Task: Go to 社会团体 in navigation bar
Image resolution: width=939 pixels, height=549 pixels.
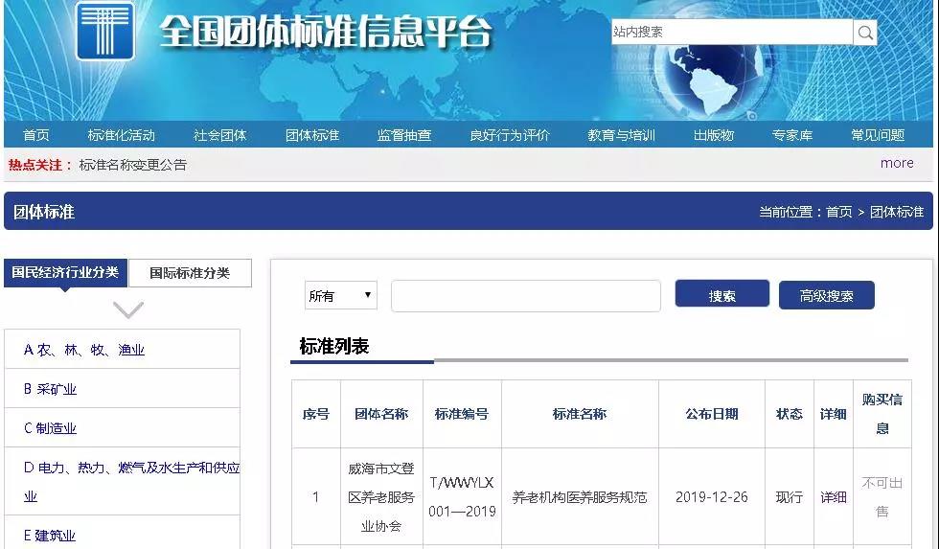Action: click(219, 135)
